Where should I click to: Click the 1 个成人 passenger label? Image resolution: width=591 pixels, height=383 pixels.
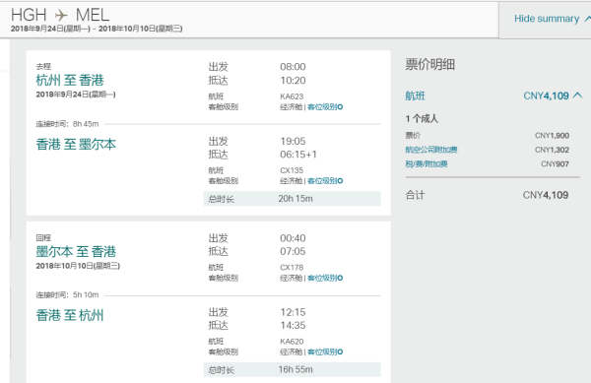coord(422,119)
